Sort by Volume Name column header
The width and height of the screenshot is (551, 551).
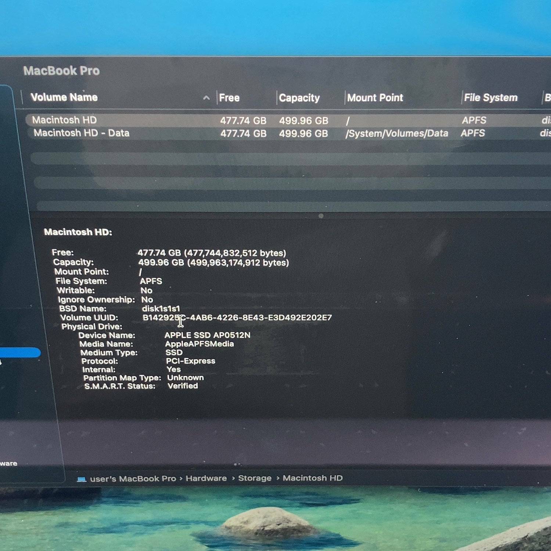(64, 97)
